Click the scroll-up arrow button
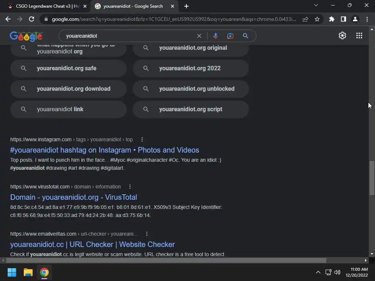The image size is (375, 281). click(372, 29)
